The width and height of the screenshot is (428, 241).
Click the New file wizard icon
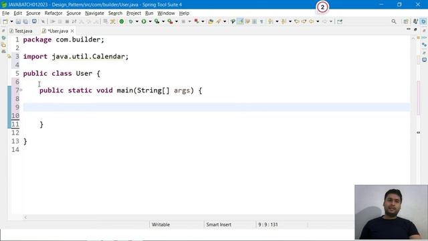[5, 21]
